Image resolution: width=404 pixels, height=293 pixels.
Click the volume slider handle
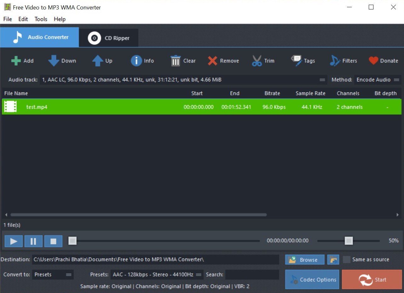point(349,241)
